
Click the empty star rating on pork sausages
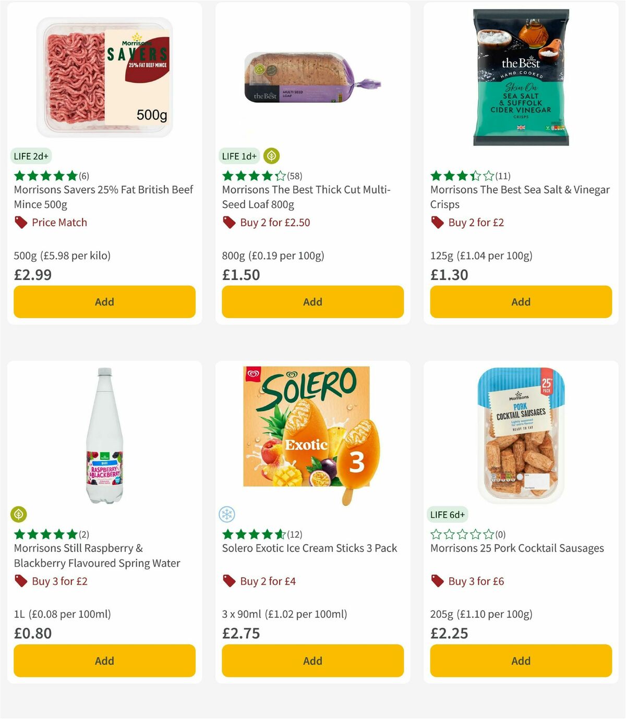coord(462,534)
